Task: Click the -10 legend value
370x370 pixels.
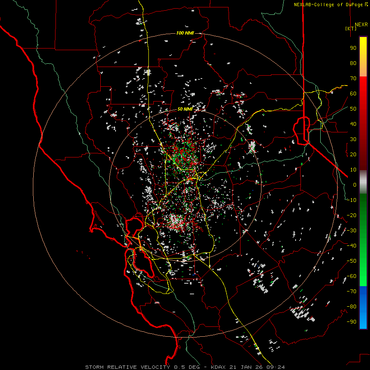Action: click(351, 200)
